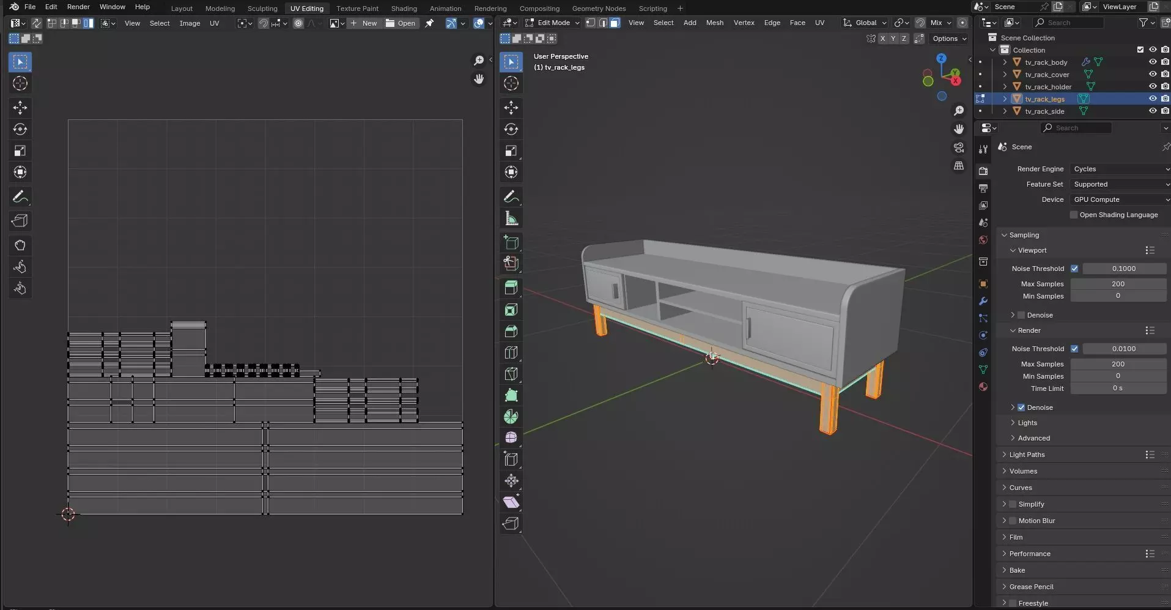The height and width of the screenshot is (610, 1171).
Task: Disable Render Denoise checkbox
Action: tap(1021, 407)
